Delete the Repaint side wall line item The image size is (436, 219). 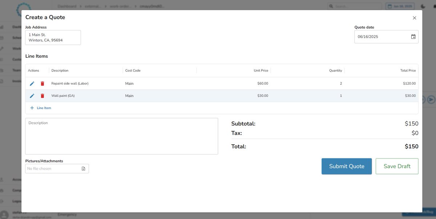[43, 83]
